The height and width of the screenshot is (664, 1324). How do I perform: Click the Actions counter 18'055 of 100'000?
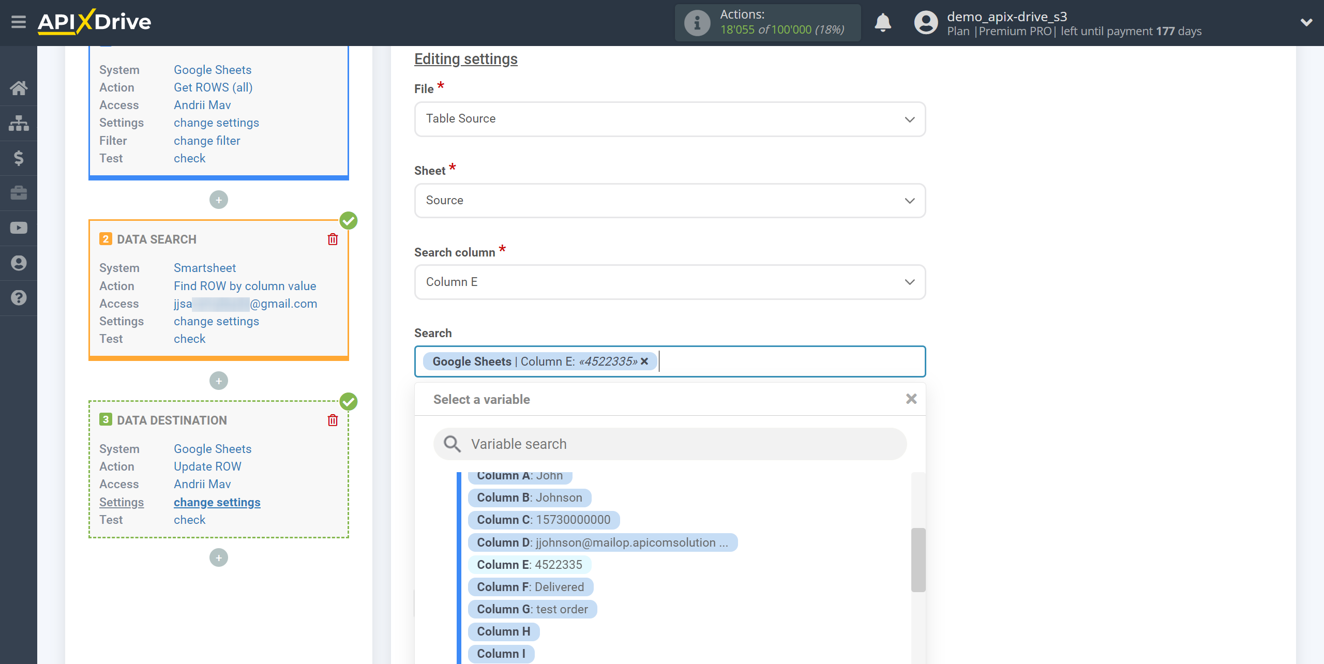(782, 30)
